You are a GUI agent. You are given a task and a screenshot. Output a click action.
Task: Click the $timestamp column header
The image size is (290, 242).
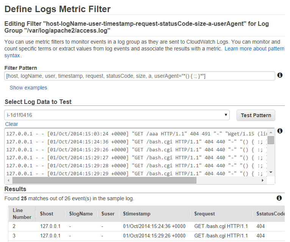pos(136,214)
